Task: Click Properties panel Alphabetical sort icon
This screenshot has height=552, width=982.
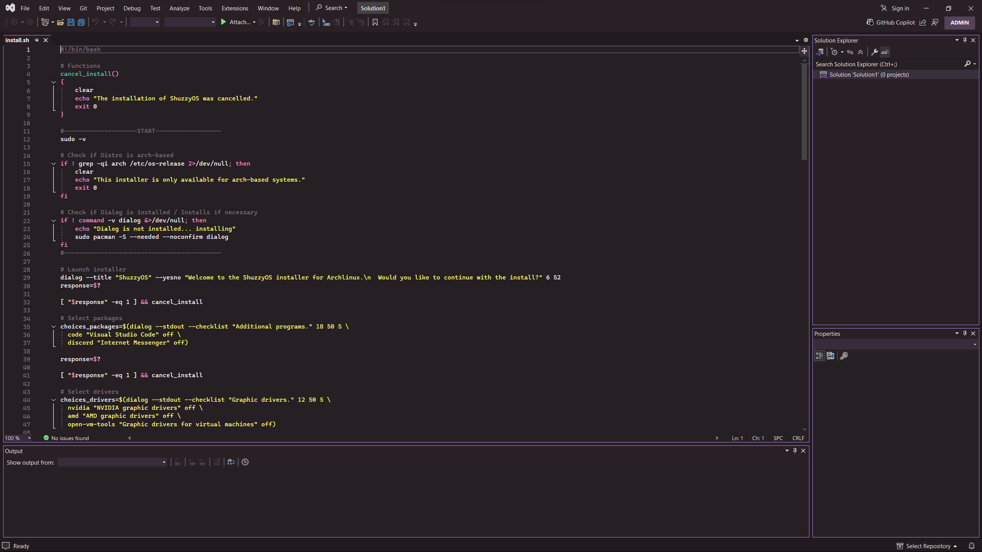Action: point(830,356)
